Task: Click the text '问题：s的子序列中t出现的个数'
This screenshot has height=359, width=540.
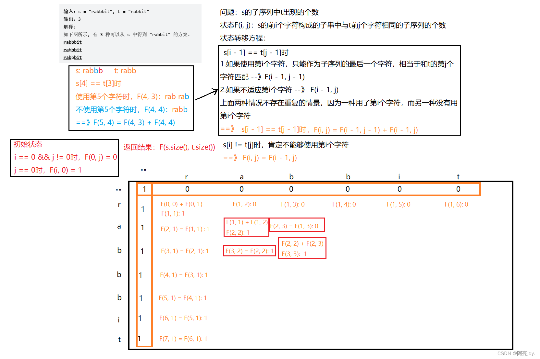Action: (x=269, y=12)
